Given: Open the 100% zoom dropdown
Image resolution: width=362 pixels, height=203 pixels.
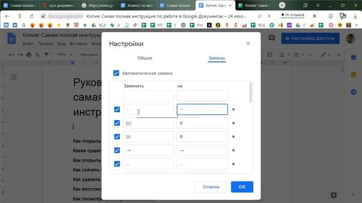Looking at the screenshot, I should point(64,55).
